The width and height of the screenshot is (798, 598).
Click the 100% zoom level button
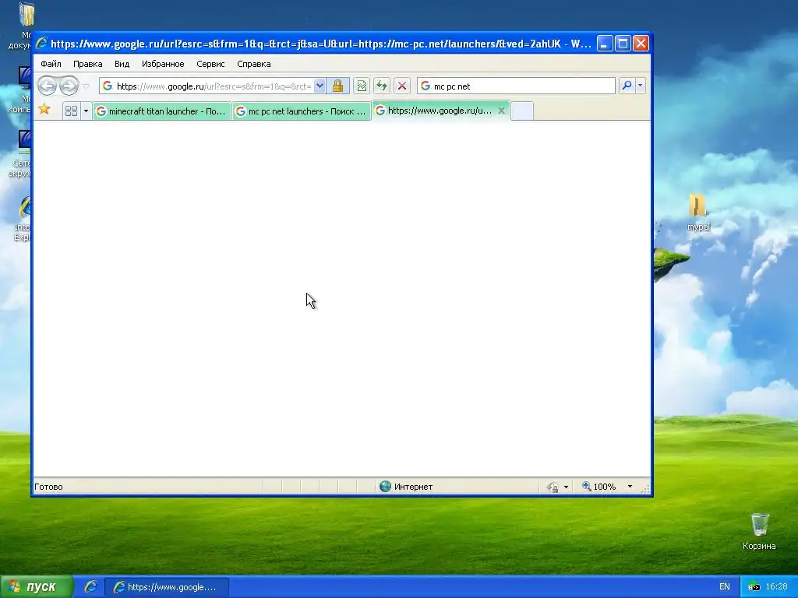tap(599, 487)
